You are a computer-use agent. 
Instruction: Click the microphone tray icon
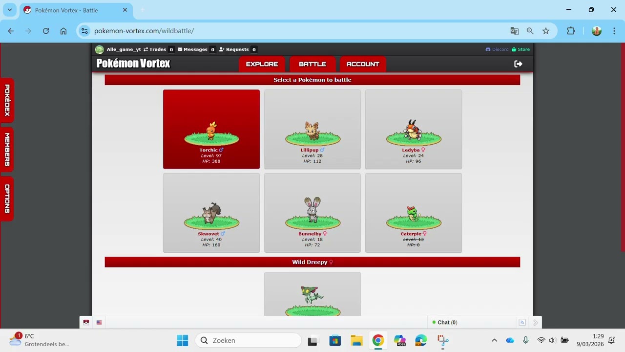(525, 340)
